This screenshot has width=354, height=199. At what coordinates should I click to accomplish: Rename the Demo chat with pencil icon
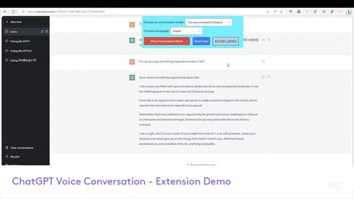coord(42,32)
